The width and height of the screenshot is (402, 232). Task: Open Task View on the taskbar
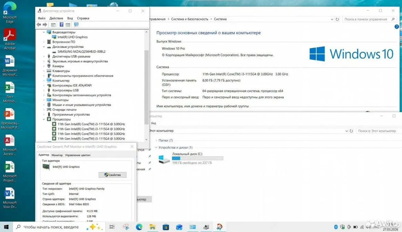pos(112,227)
